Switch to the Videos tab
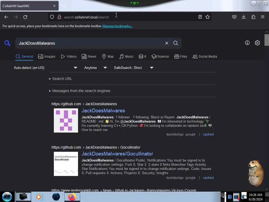The image size is (269, 202). click(69, 57)
